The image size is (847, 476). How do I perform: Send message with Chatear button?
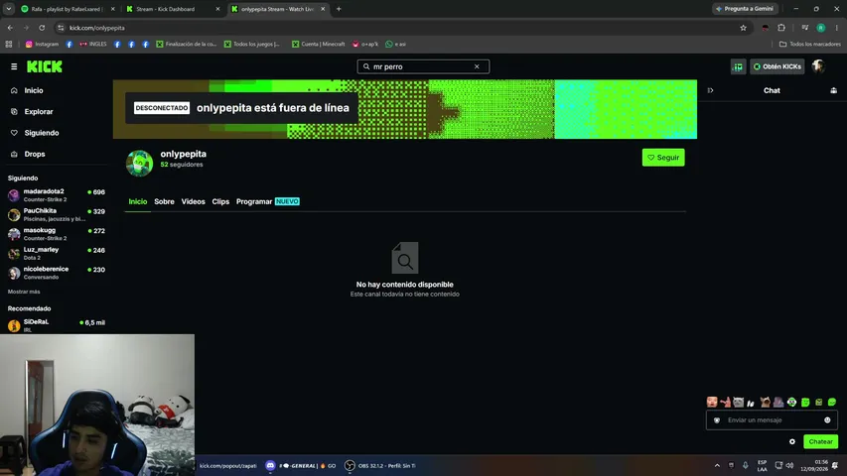(820, 441)
